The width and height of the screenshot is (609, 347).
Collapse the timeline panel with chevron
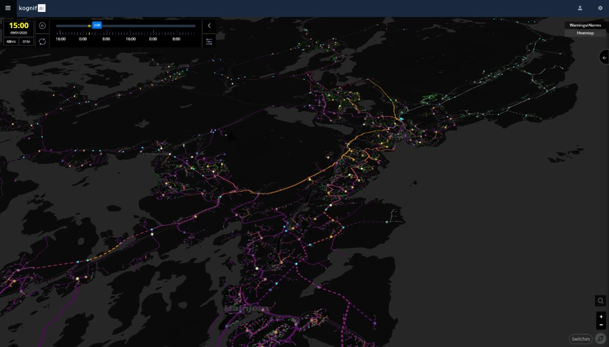click(x=209, y=26)
